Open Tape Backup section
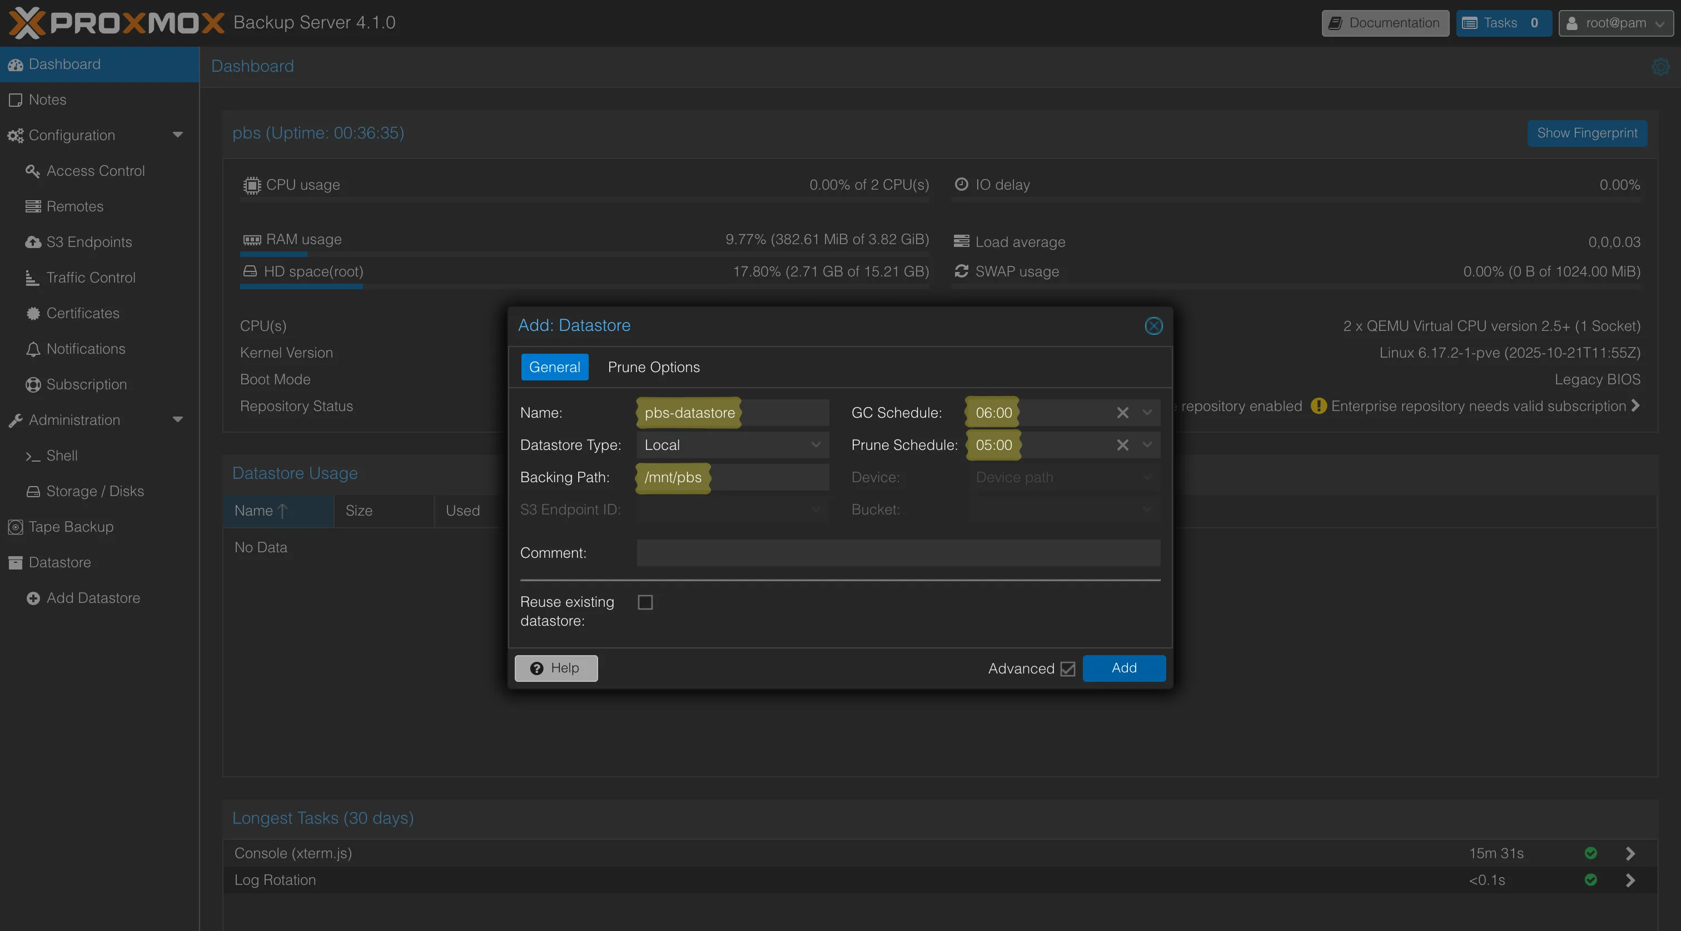This screenshot has height=931, width=1681. [99, 527]
